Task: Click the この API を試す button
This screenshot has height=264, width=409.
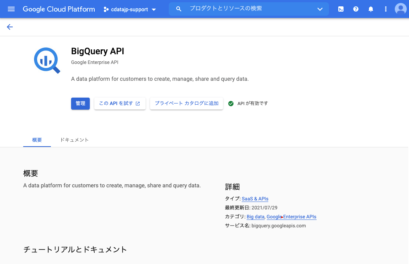Action: [x=120, y=104]
